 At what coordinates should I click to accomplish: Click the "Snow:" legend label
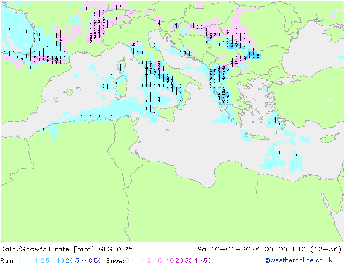(x=116, y=261)
